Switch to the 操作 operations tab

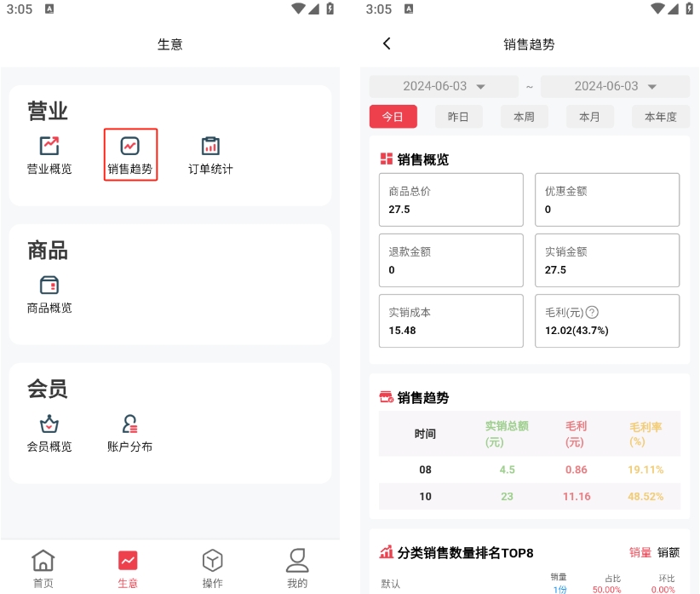pos(212,569)
